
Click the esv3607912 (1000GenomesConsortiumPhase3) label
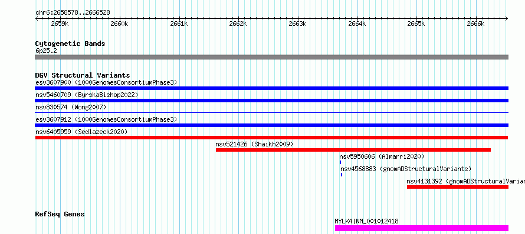(x=106, y=119)
